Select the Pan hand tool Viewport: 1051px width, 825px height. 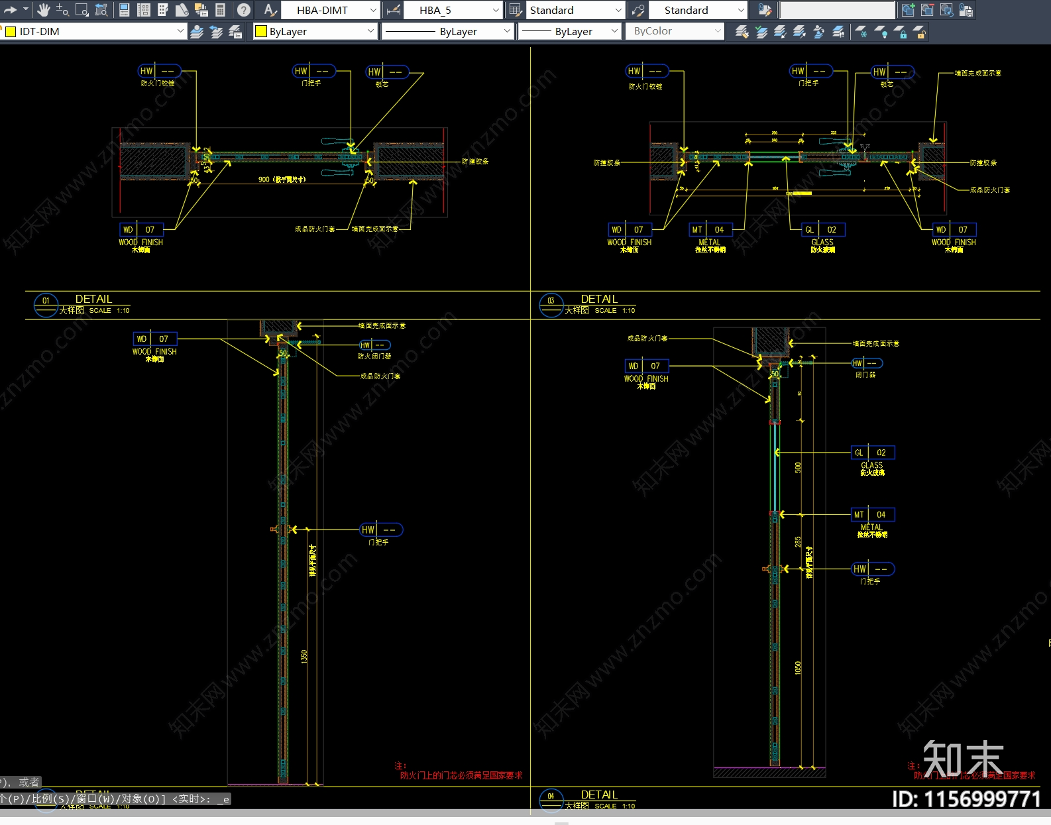pos(44,10)
